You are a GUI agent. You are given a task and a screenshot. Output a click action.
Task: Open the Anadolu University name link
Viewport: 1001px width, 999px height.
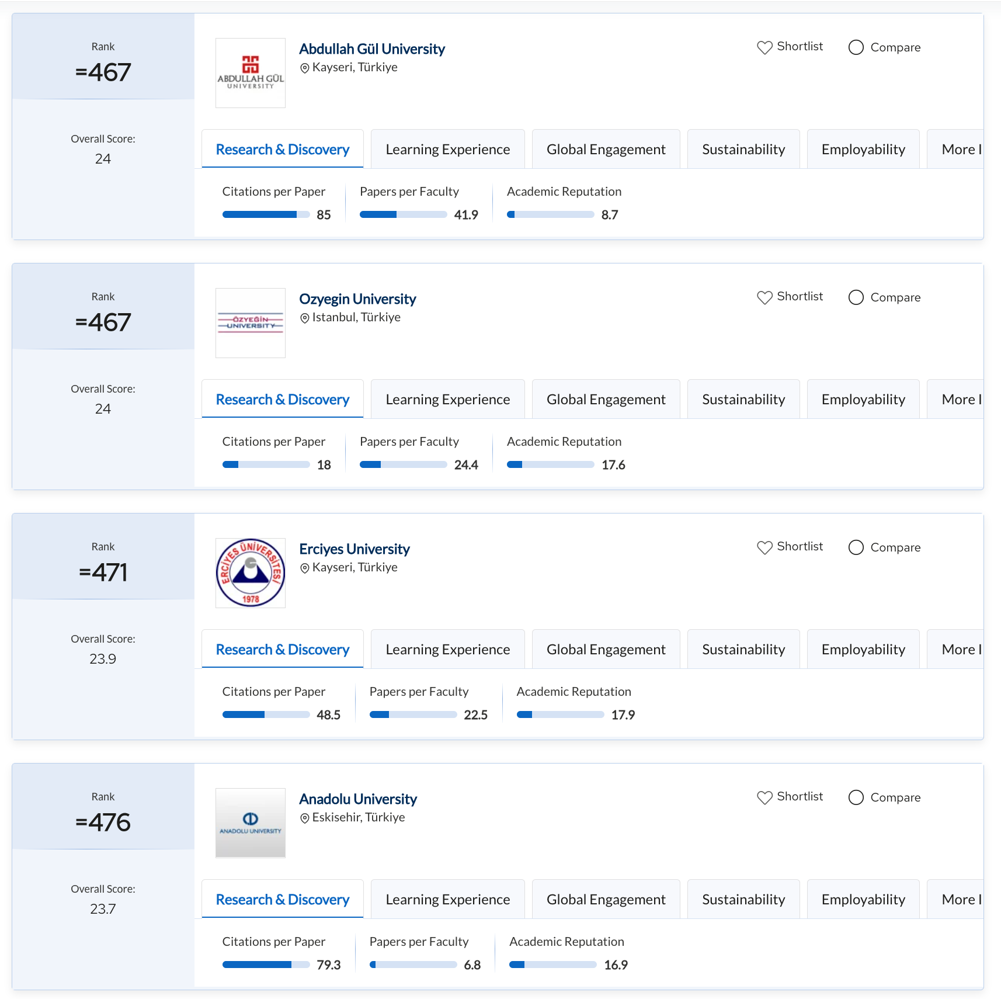(358, 799)
